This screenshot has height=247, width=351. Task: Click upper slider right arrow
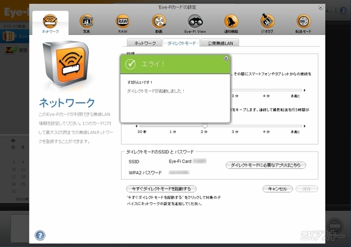[304, 90]
